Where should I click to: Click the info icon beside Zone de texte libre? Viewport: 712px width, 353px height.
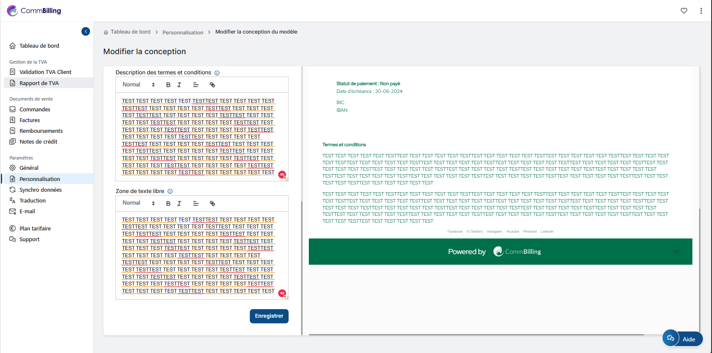170,191
